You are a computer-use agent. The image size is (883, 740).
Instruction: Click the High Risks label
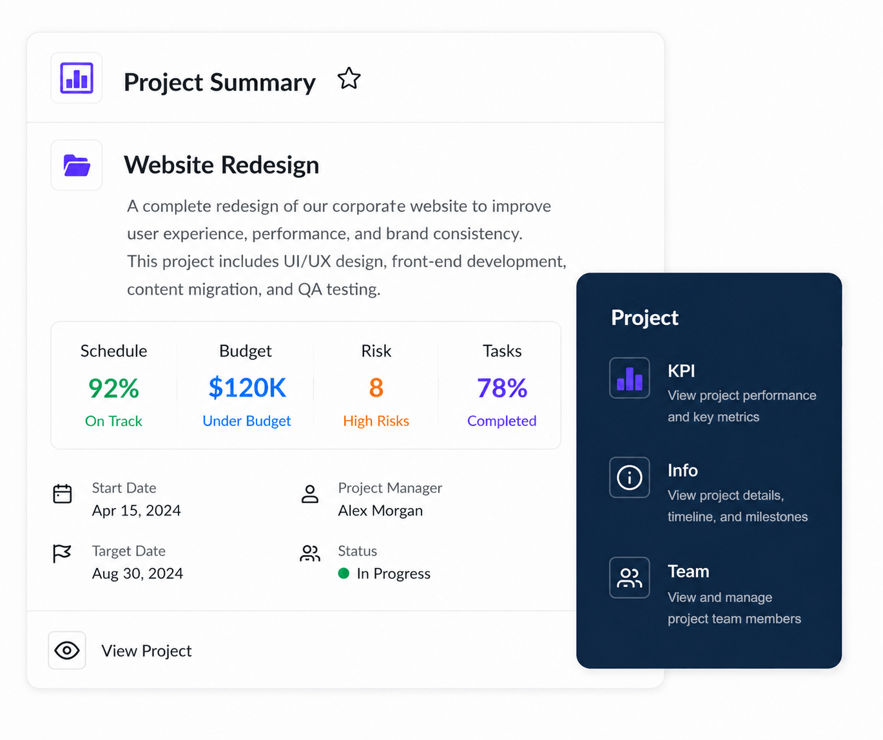coord(376,421)
